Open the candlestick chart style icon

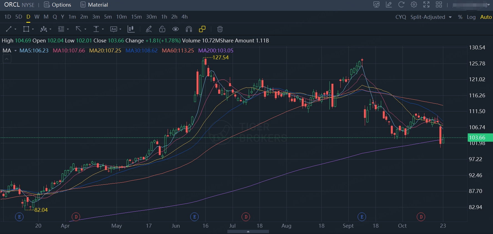[131, 29]
